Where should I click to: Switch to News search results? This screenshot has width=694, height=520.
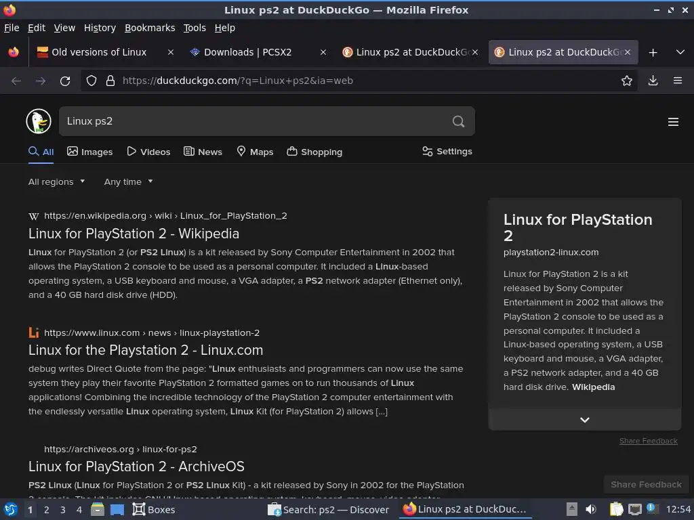(203, 152)
